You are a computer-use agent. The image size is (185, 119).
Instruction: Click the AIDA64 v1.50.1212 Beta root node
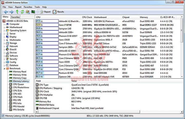[15, 21]
